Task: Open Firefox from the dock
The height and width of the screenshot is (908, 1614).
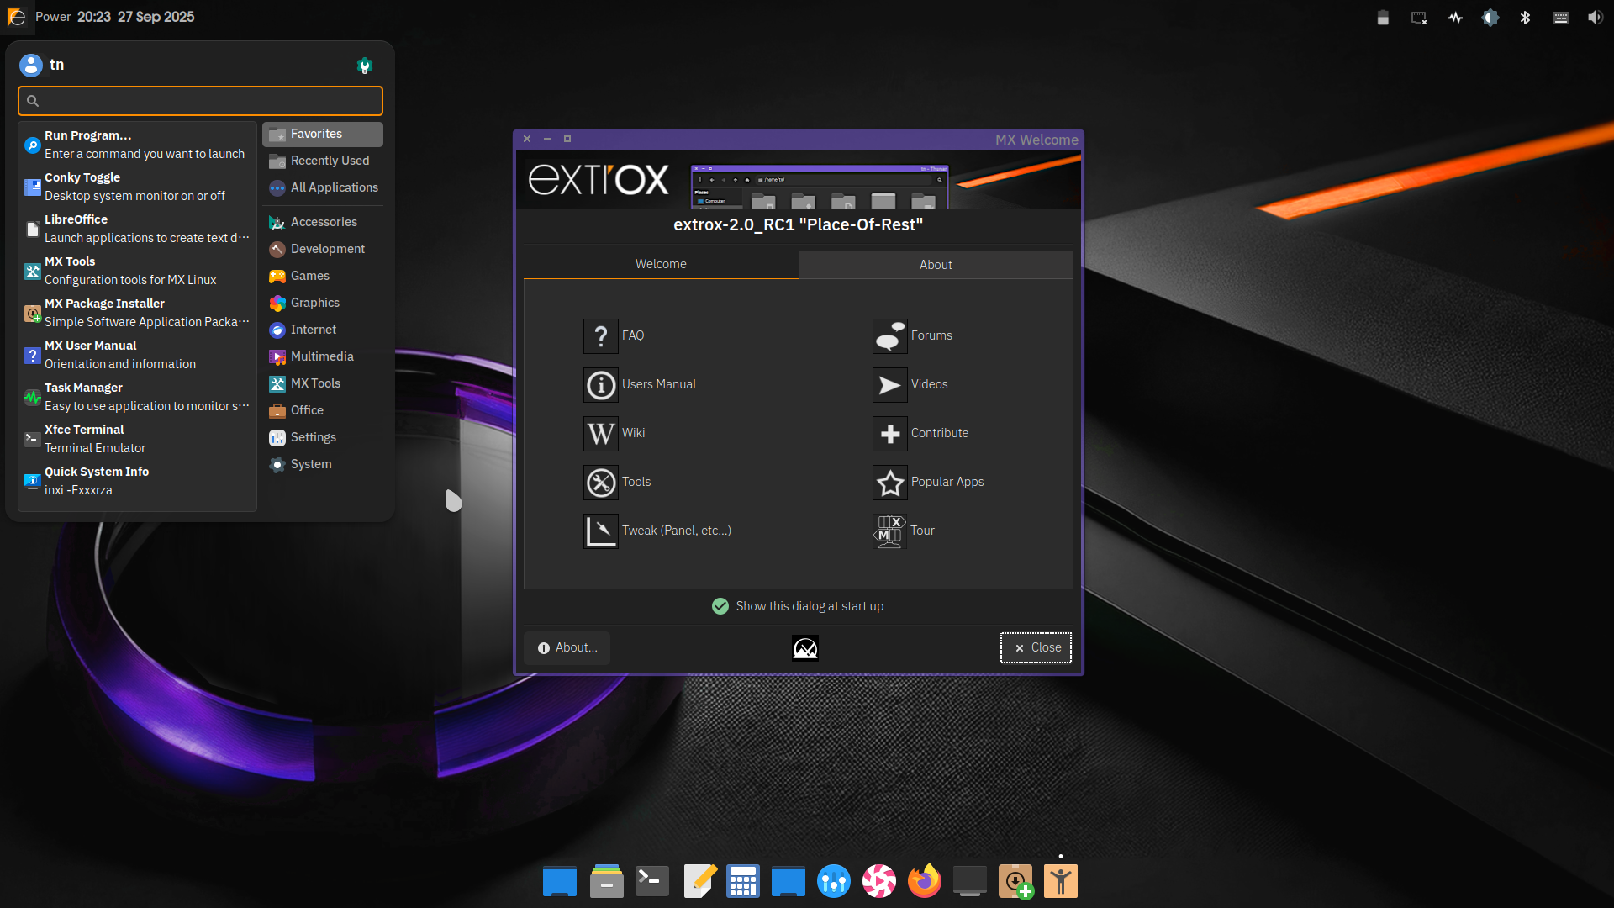Action: click(x=924, y=881)
